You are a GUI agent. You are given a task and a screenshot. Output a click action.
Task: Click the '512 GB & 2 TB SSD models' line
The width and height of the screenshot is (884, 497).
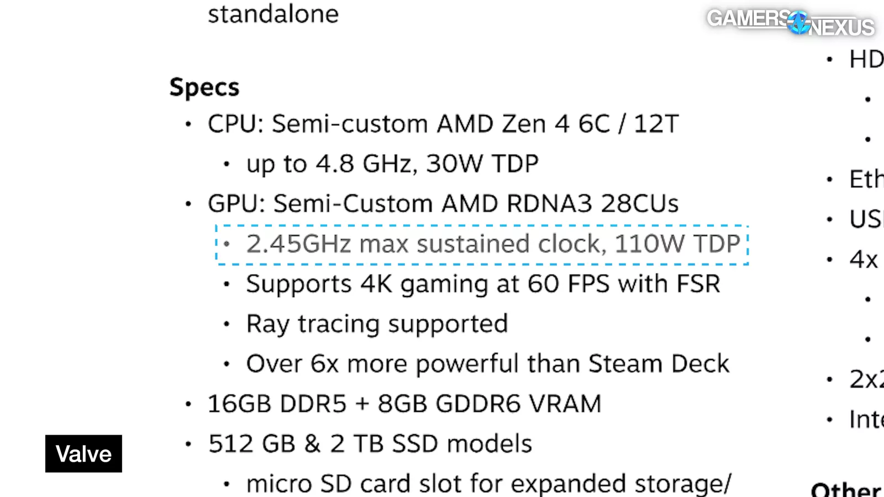point(370,444)
